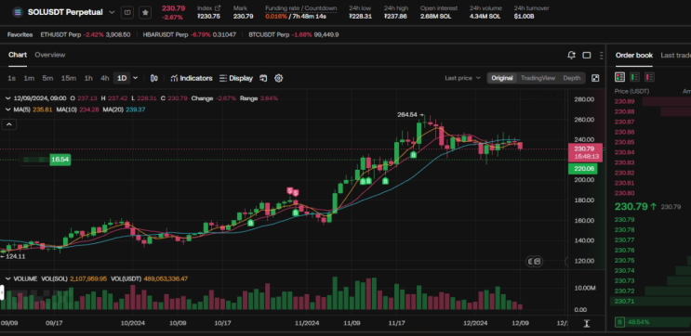Click the Solana coin logo
The image size is (691, 336).
click(x=18, y=12)
